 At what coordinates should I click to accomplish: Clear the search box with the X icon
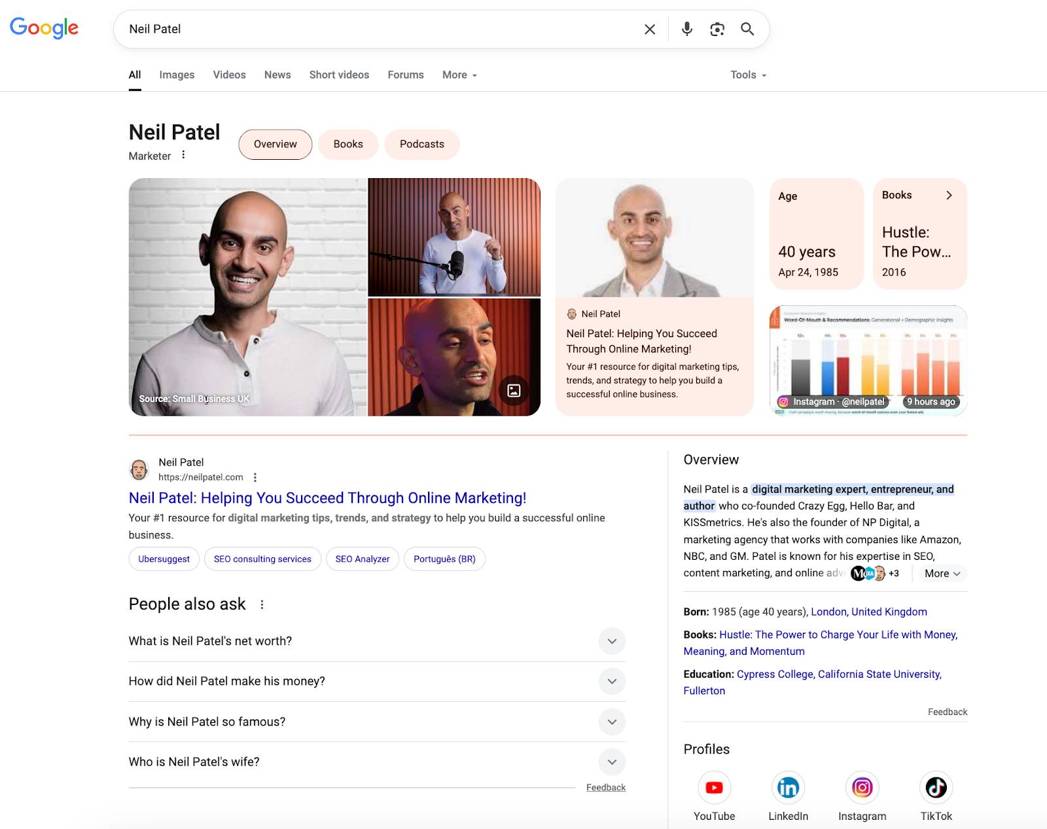click(x=650, y=29)
